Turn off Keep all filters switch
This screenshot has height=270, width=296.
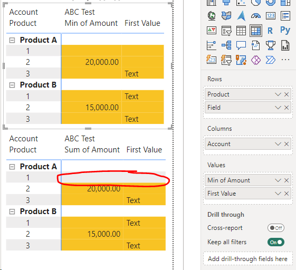(x=276, y=242)
